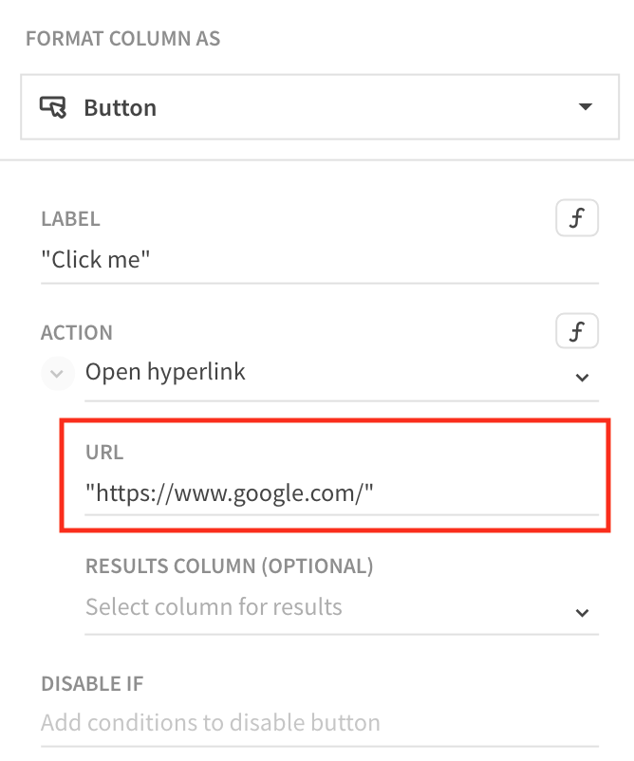Click the ACTION heading
Image resolution: width=634 pixels, height=761 pixels.
[77, 333]
